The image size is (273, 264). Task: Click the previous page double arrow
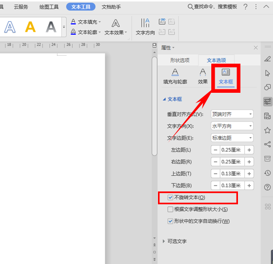(155, 245)
